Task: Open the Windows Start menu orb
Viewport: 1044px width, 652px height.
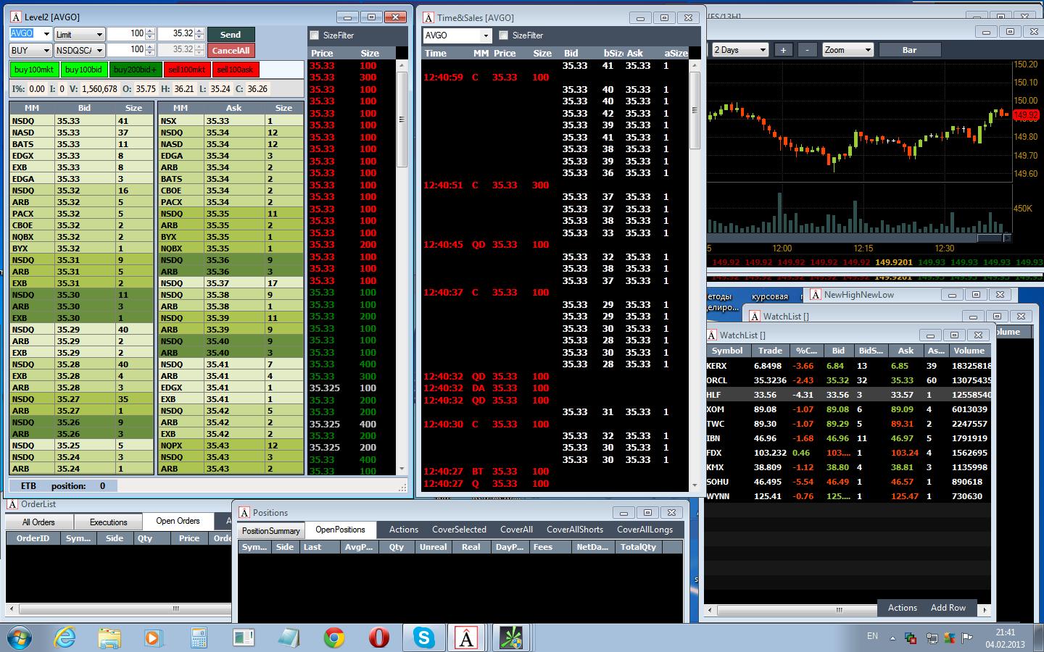Action: pos(20,638)
